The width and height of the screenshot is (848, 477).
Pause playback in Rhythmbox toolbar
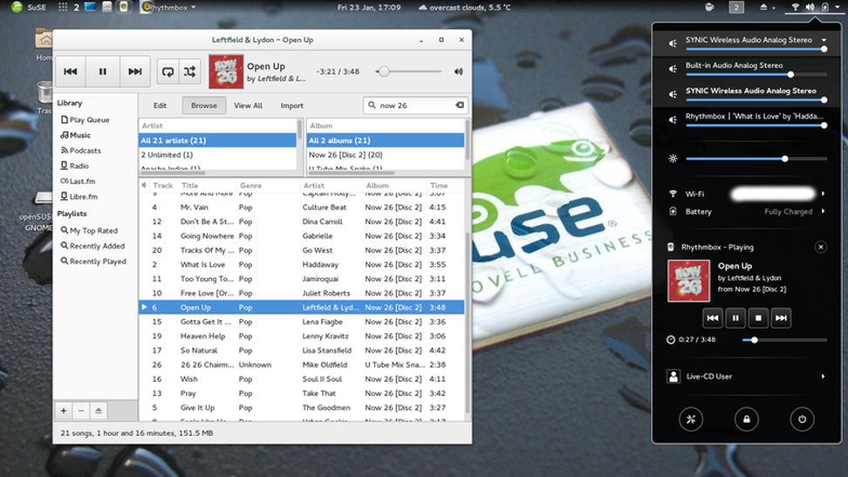tap(102, 72)
